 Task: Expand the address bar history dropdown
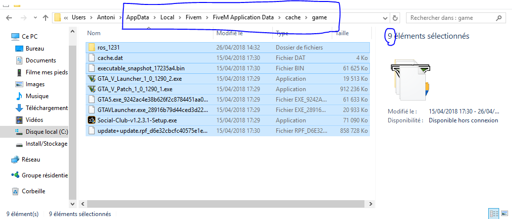tap(385, 18)
